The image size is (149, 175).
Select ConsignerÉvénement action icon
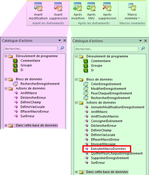pos(86,121)
